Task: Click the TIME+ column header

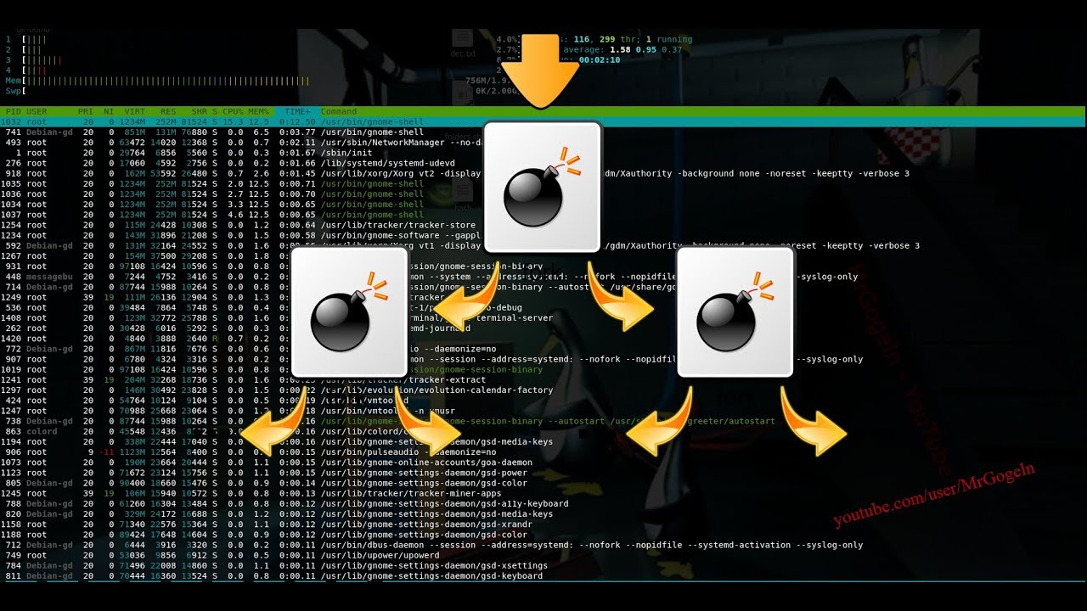Action: coord(297,111)
